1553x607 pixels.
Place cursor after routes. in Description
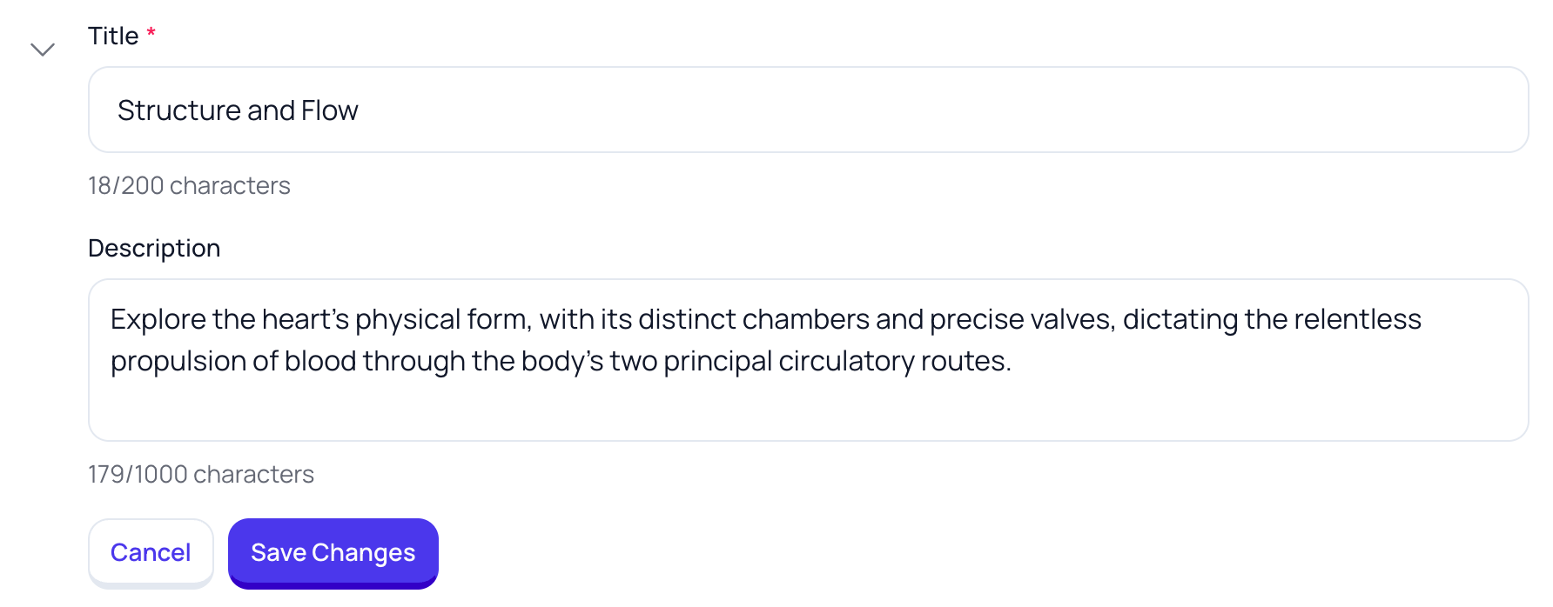click(1013, 362)
